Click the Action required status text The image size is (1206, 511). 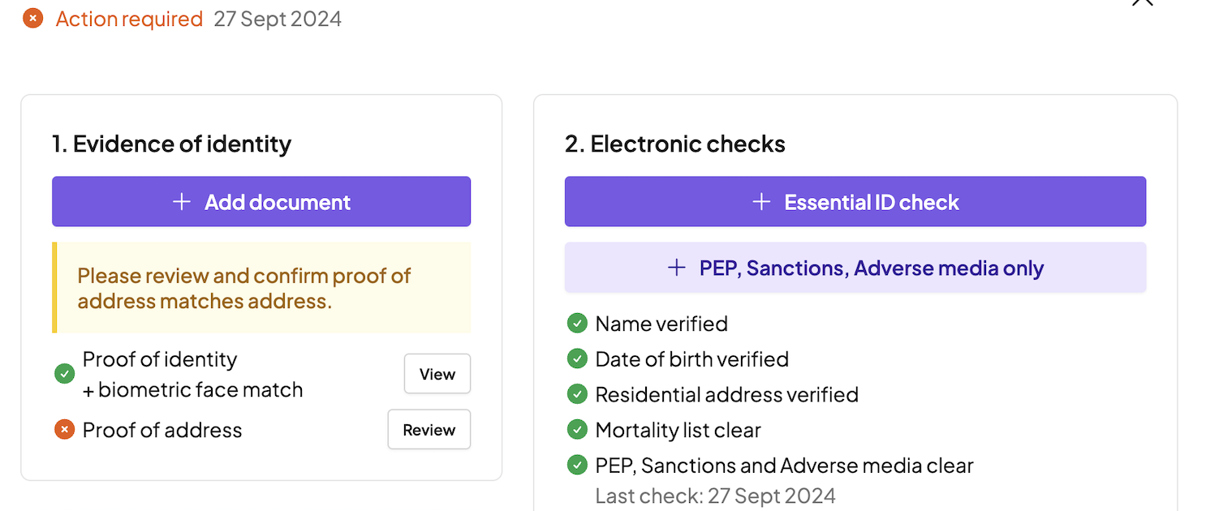(129, 19)
